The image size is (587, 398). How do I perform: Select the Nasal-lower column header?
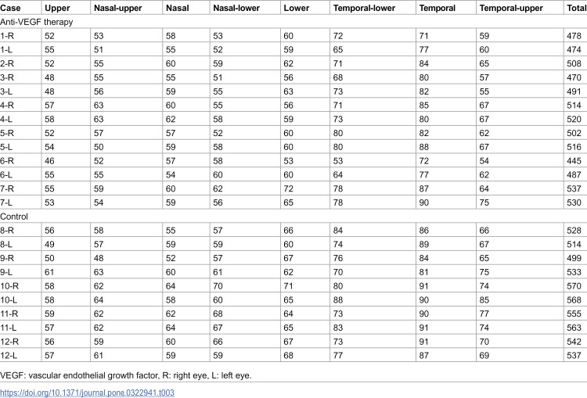pyautogui.click(x=236, y=8)
